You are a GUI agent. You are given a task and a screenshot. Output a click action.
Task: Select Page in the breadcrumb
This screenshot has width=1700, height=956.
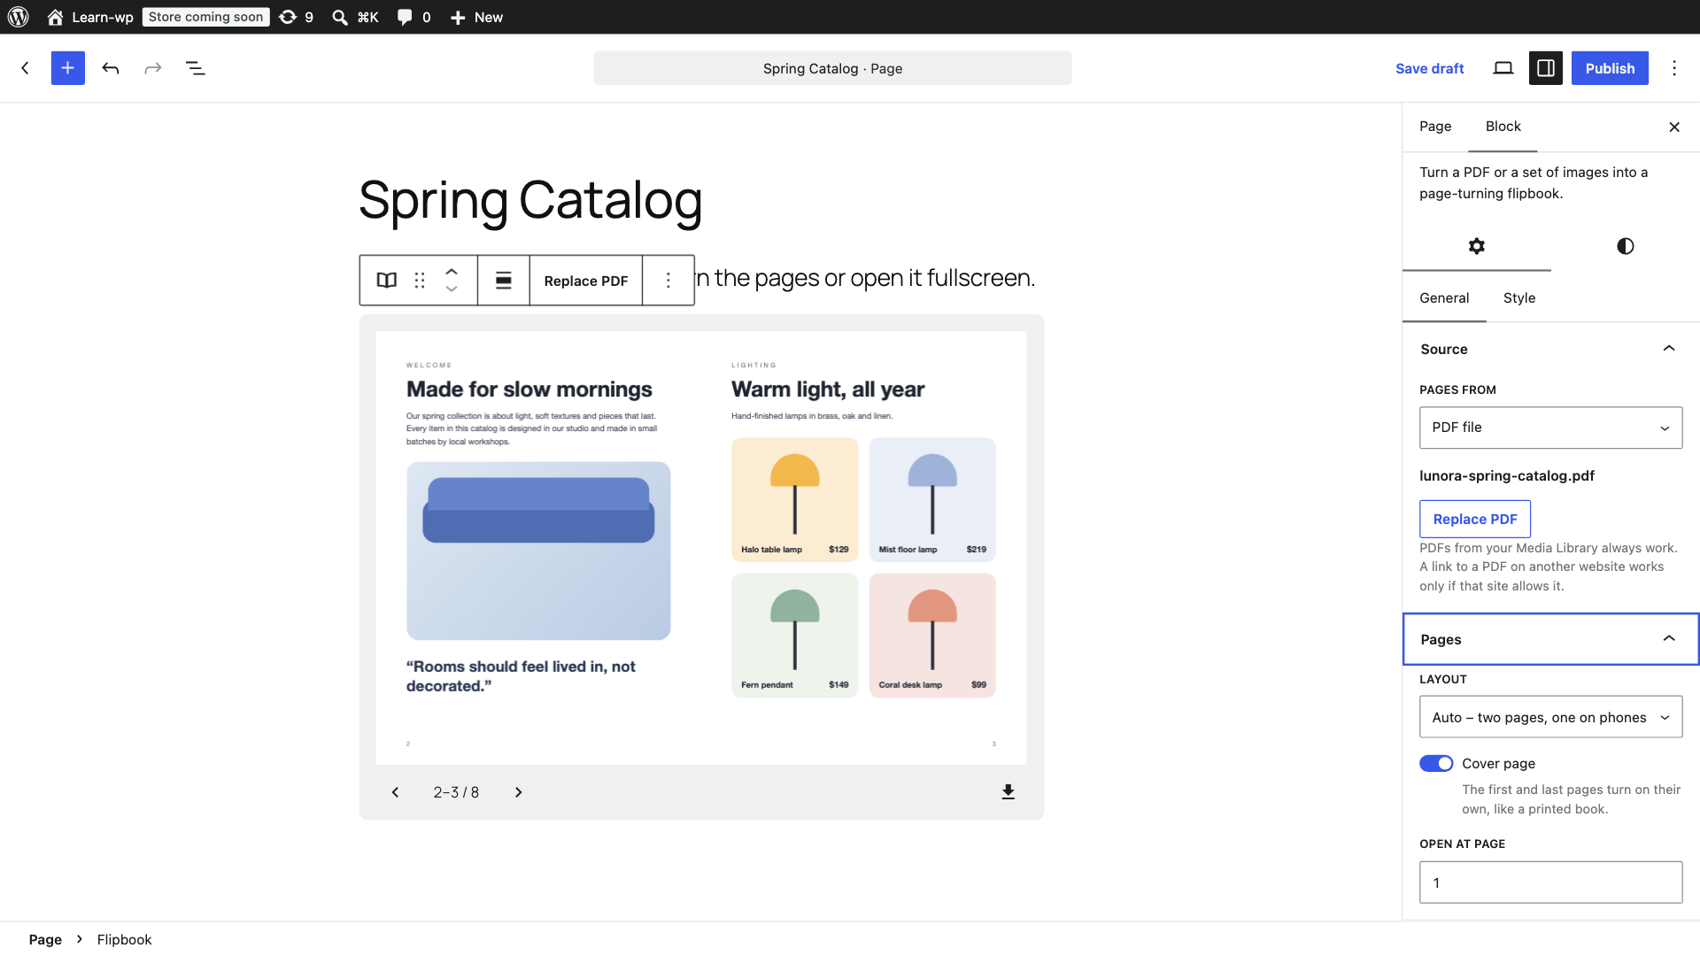pyautogui.click(x=45, y=939)
